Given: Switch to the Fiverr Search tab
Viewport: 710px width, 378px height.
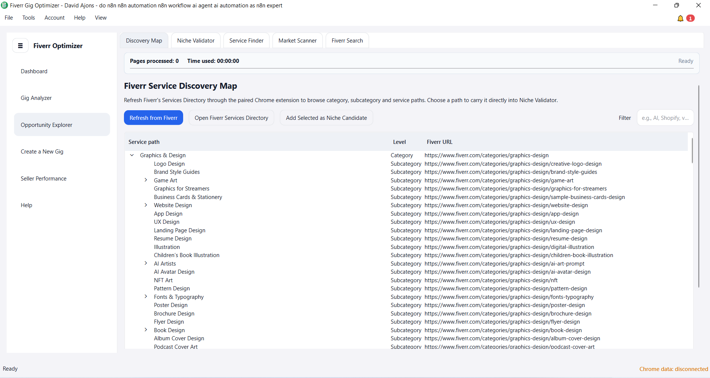Looking at the screenshot, I should (347, 41).
